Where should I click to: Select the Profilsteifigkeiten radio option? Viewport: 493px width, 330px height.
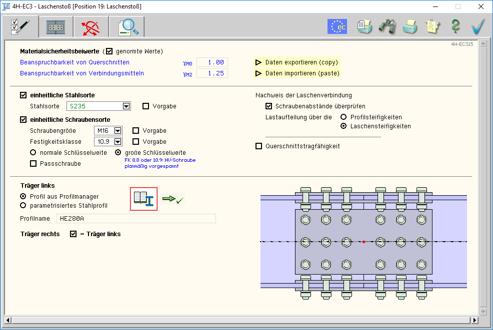pos(343,117)
